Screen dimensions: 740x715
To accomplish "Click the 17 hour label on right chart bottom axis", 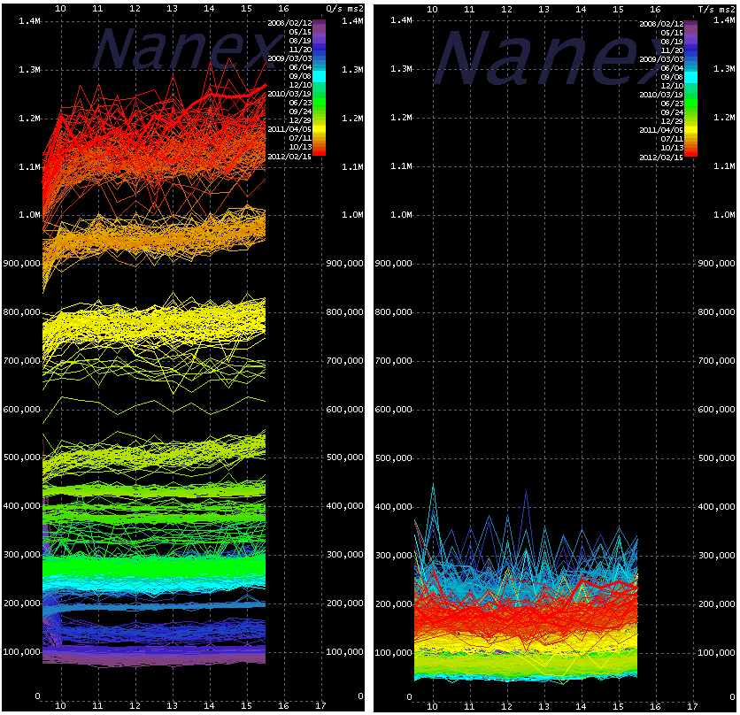I will [x=690, y=706].
